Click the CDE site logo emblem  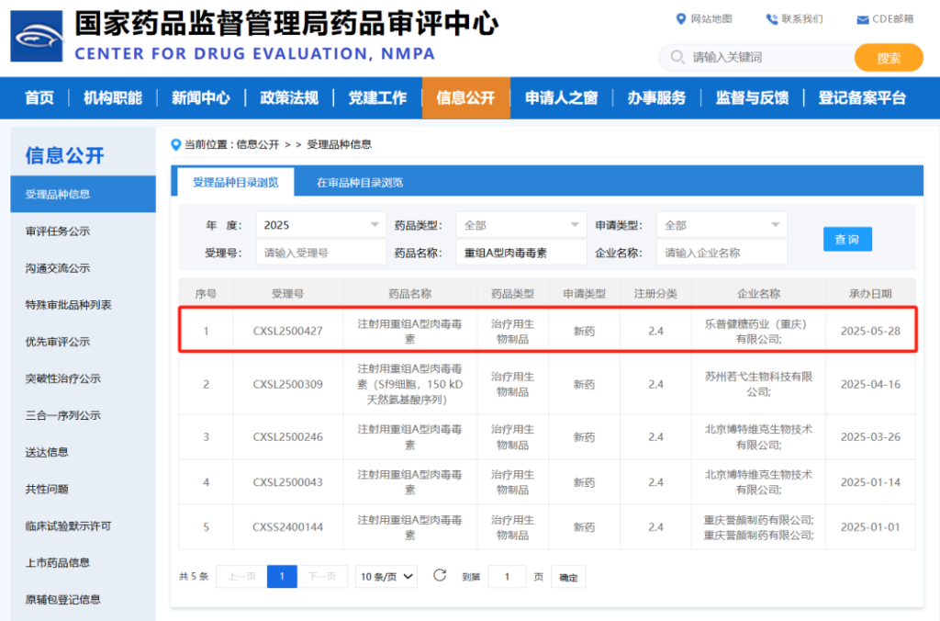click(x=37, y=36)
